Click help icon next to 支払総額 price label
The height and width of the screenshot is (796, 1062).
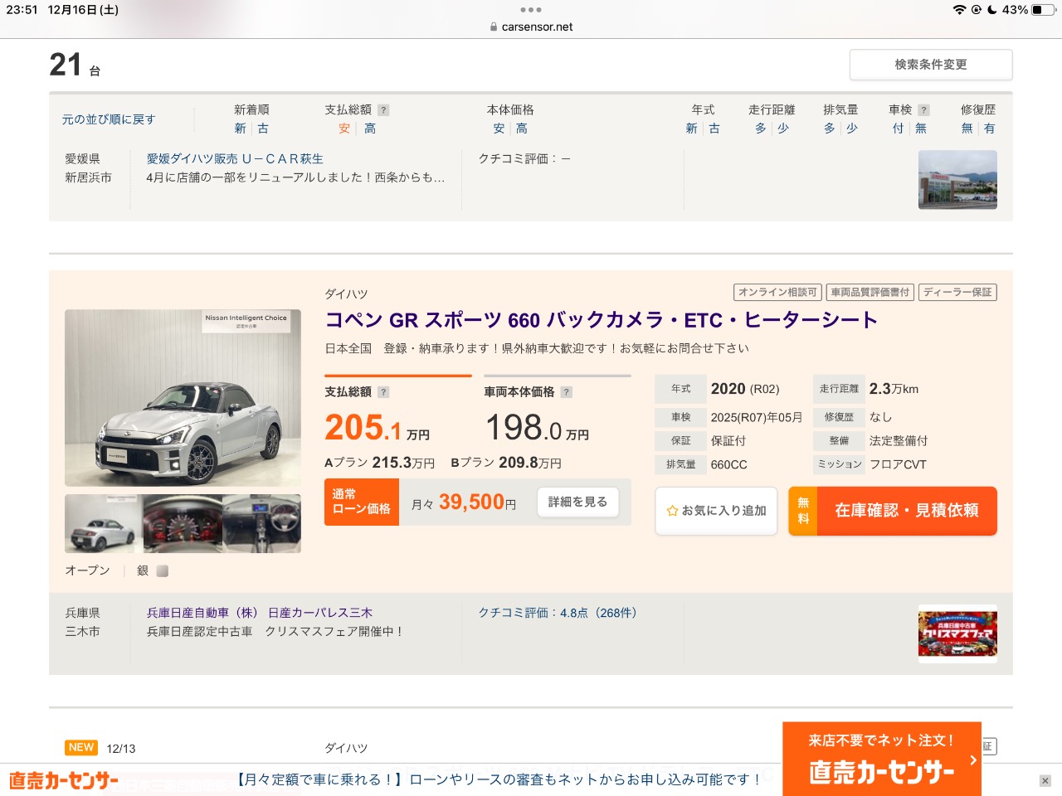[383, 392]
